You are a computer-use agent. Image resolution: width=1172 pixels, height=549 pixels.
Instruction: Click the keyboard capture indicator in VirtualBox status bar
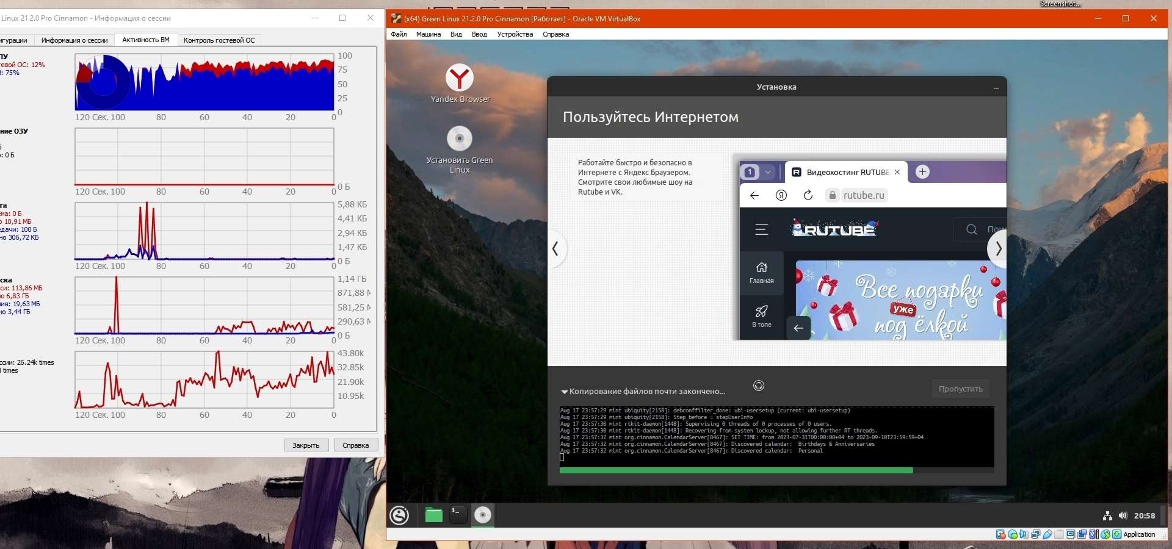point(1117,535)
